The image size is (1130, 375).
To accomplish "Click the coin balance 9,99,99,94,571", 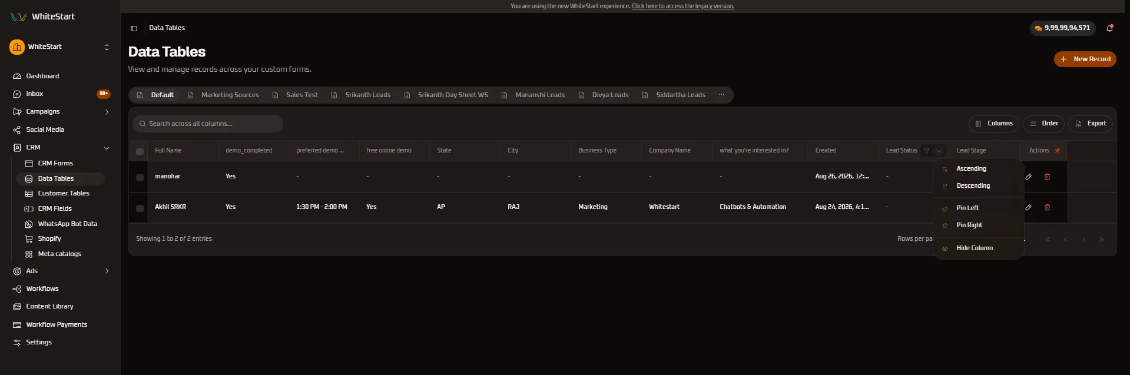I will pyautogui.click(x=1062, y=28).
